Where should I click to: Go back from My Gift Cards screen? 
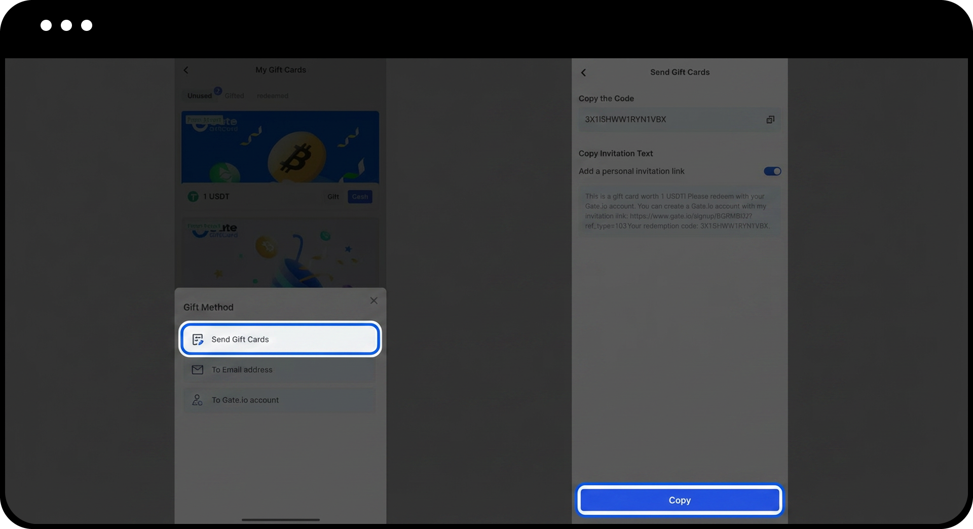[186, 70]
